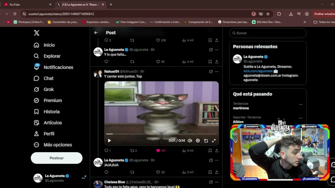Open more menu on Chelsea Blue's post
Viewport: 335px width, 188px height.
point(217,182)
